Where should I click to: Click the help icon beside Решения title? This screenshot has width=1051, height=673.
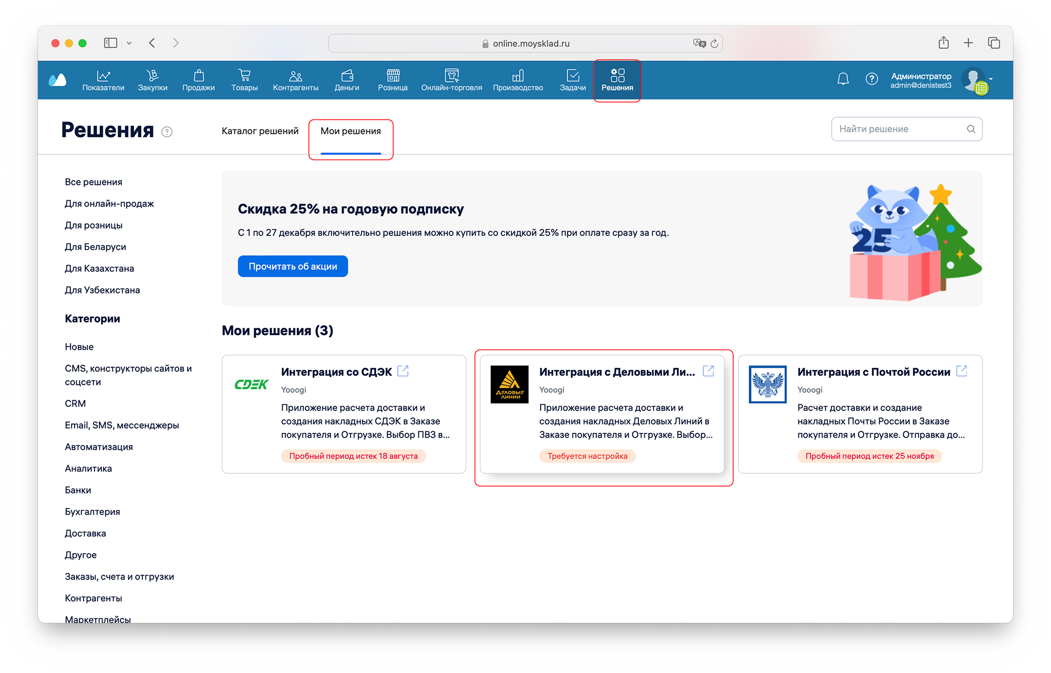167,132
